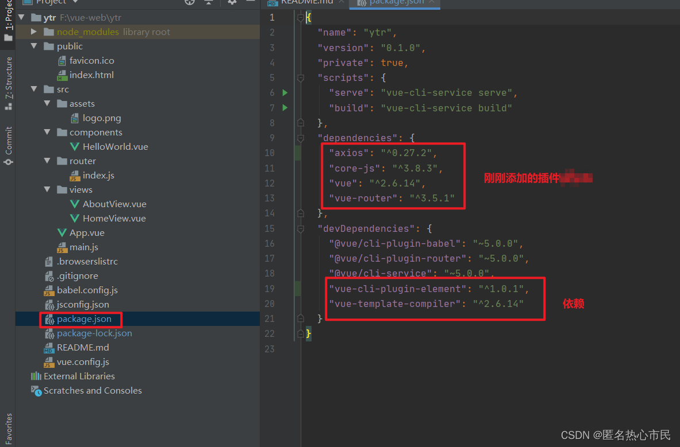This screenshot has width=680, height=447.
Task: Fold the dependencies block in the gutter
Action: click(x=300, y=138)
